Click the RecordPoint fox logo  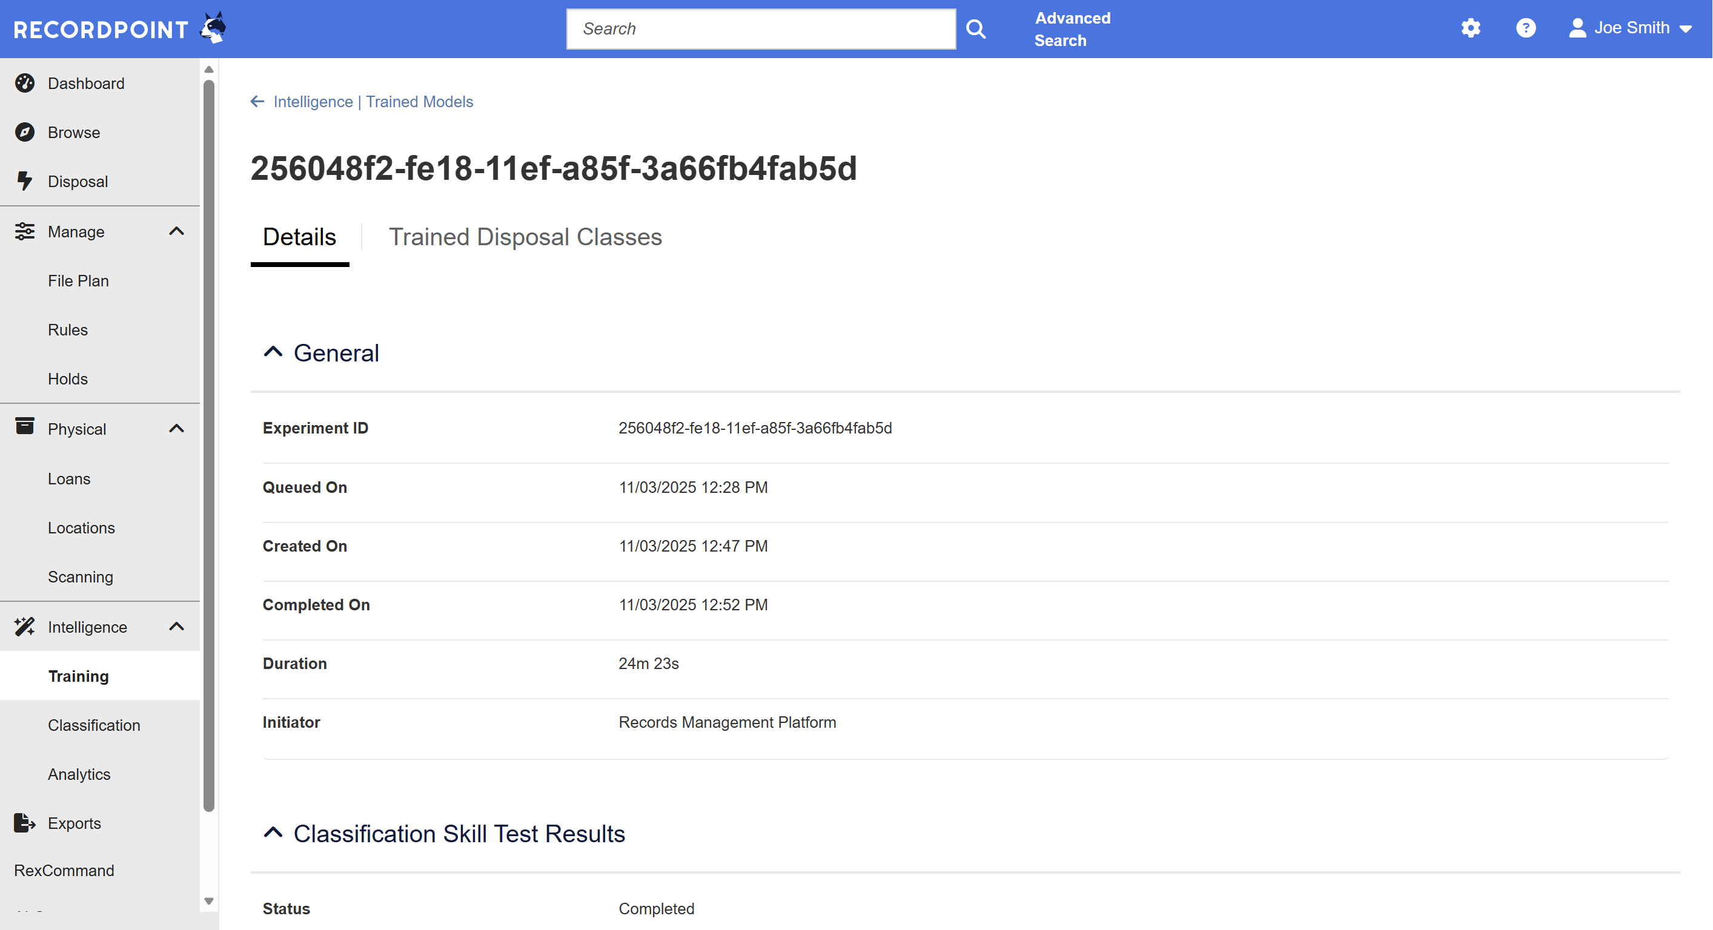pos(213,28)
